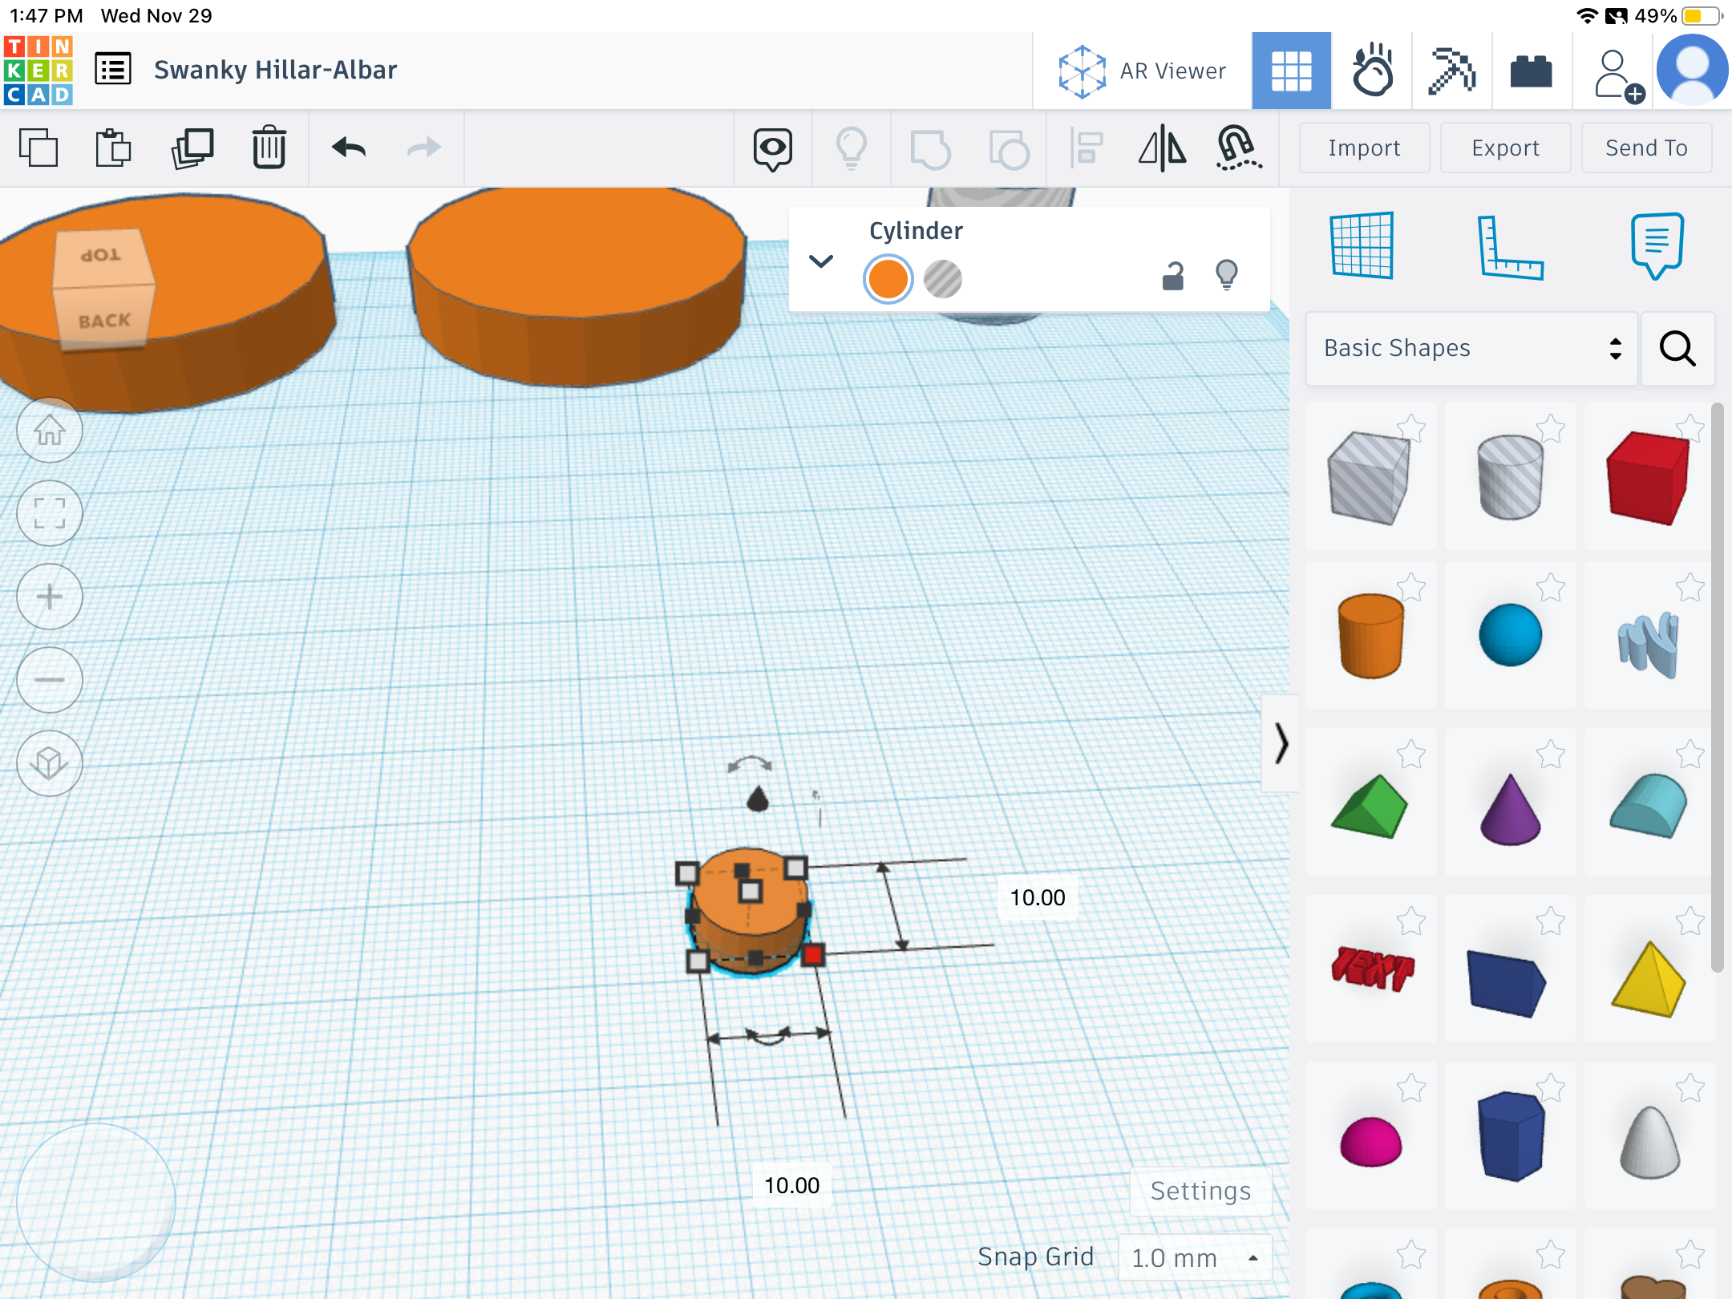Viewport: 1732px width, 1299px height.
Task: Zoom in on the workplane
Action: 50,597
